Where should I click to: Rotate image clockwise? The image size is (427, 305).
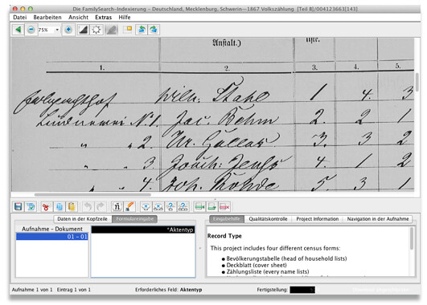pyautogui.click(x=154, y=30)
